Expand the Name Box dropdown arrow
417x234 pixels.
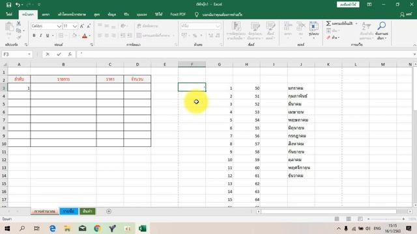pyautogui.click(x=29, y=54)
